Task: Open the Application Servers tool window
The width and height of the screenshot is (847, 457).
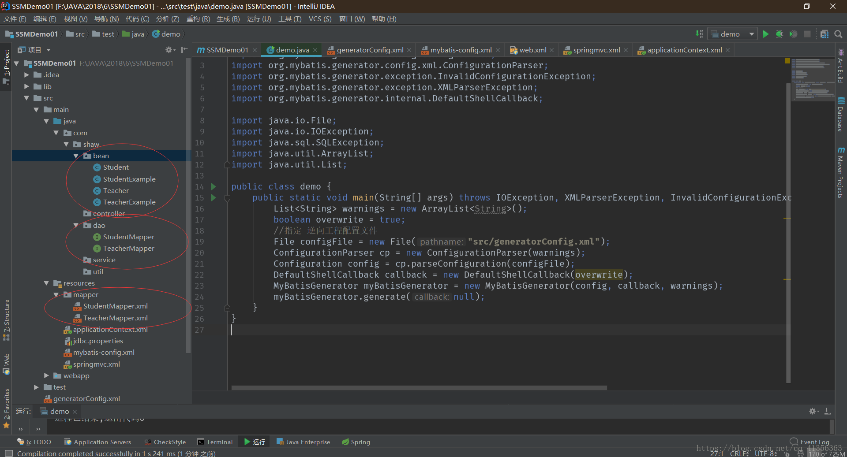Action: (x=97, y=442)
